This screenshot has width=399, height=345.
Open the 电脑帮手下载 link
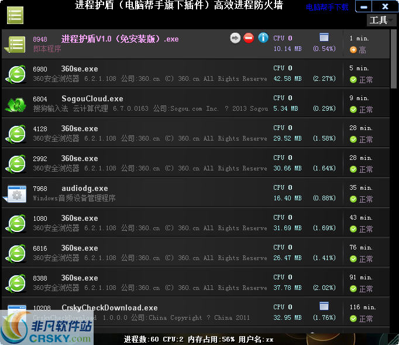(327, 7)
